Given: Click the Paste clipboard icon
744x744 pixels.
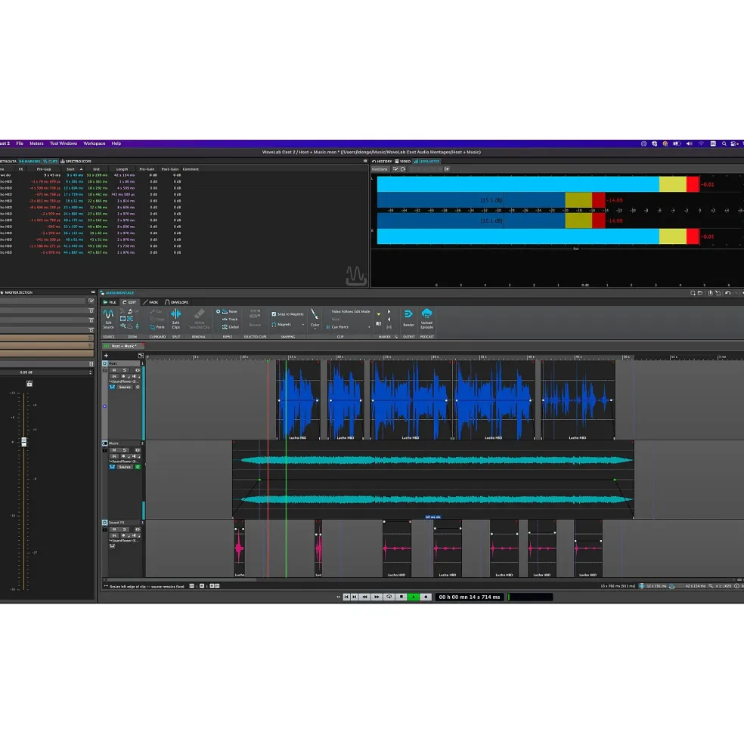Looking at the screenshot, I should [153, 327].
